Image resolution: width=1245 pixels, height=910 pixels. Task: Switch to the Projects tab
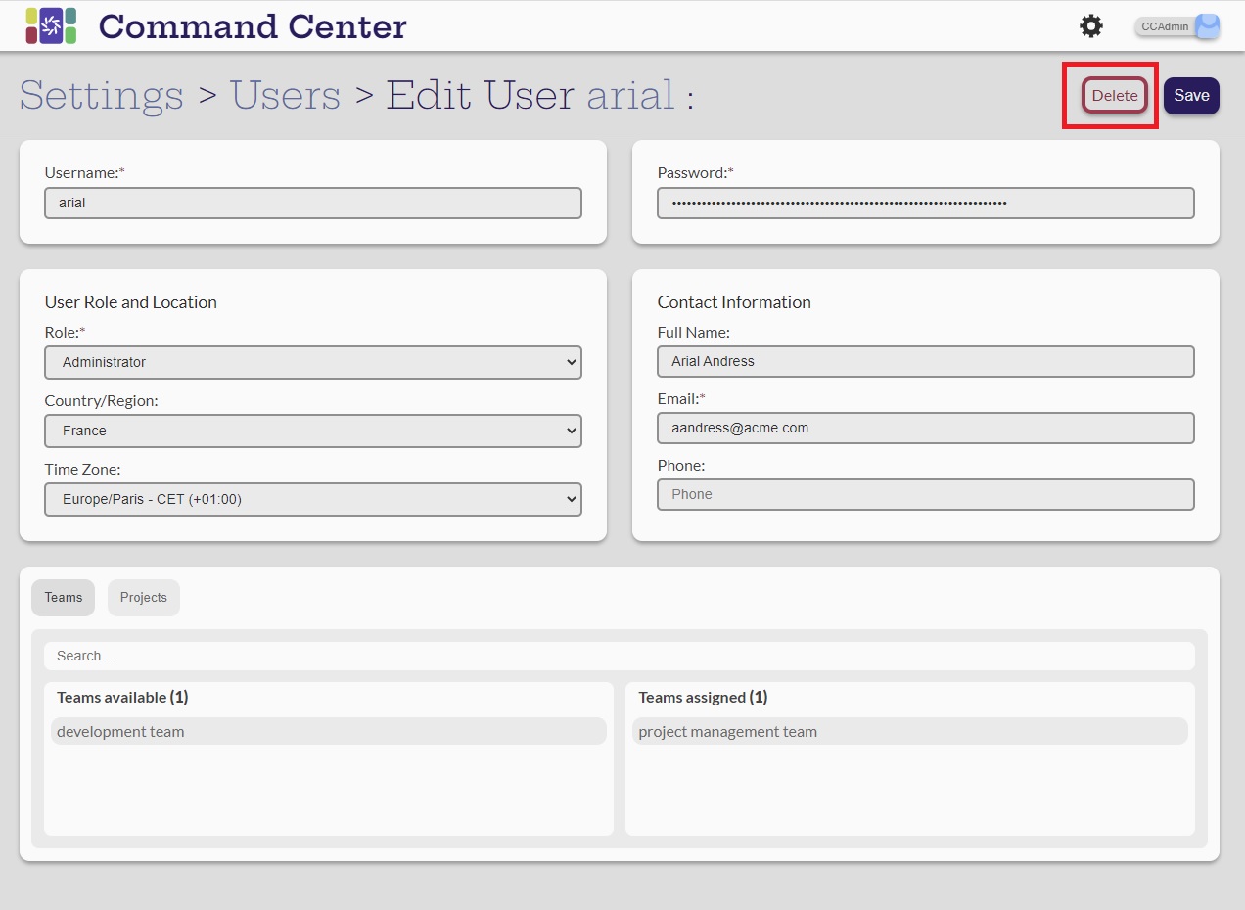coord(144,598)
